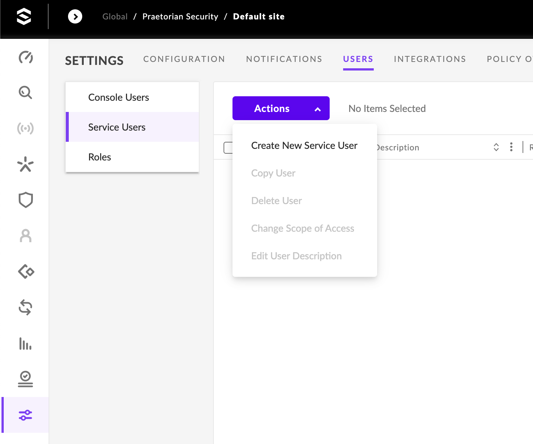Open the Roles section
533x444 pixels.
(x=132, y=157)
